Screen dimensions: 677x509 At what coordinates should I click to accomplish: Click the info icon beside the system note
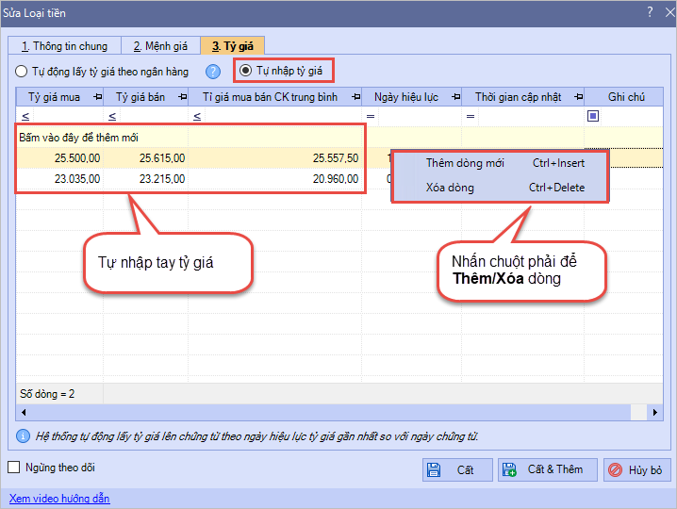tap(23, 436)
